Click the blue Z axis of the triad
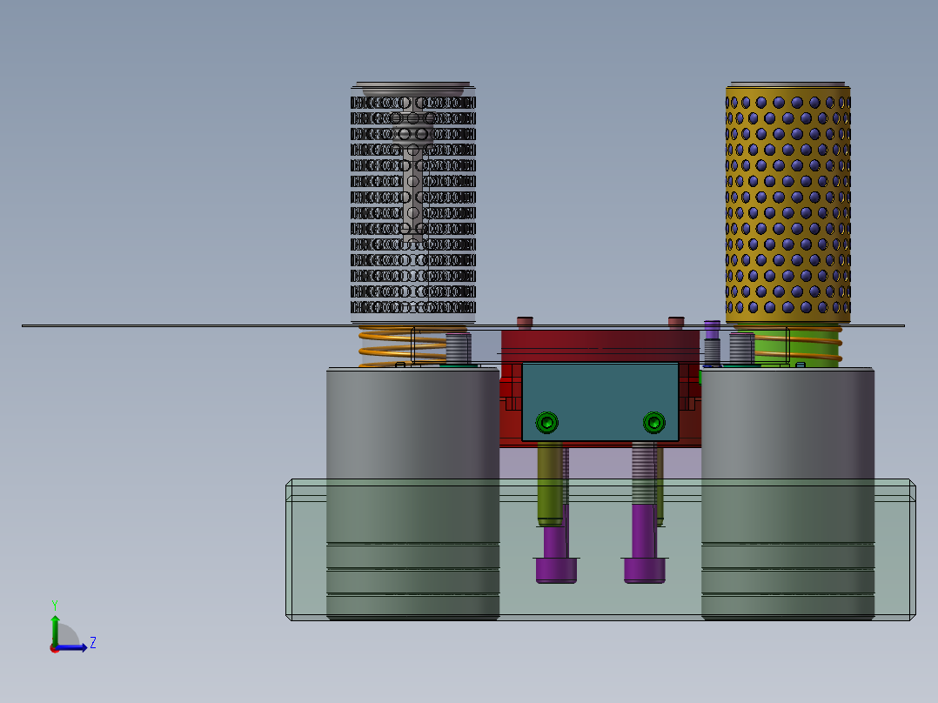The height and width of the screenshot is (703, 938). point(71,647)
